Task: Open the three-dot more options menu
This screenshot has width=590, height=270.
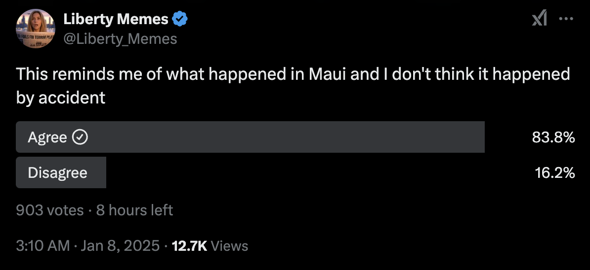Action: click(565, 19)
